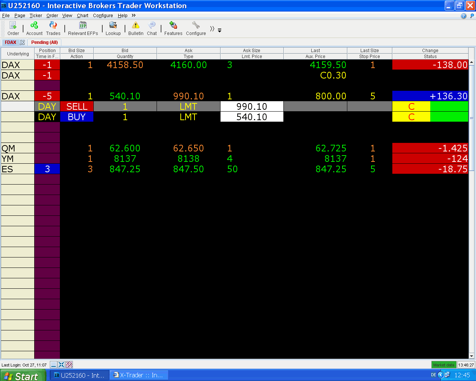Switch to X-Trader taskbar window

[139, 375]
